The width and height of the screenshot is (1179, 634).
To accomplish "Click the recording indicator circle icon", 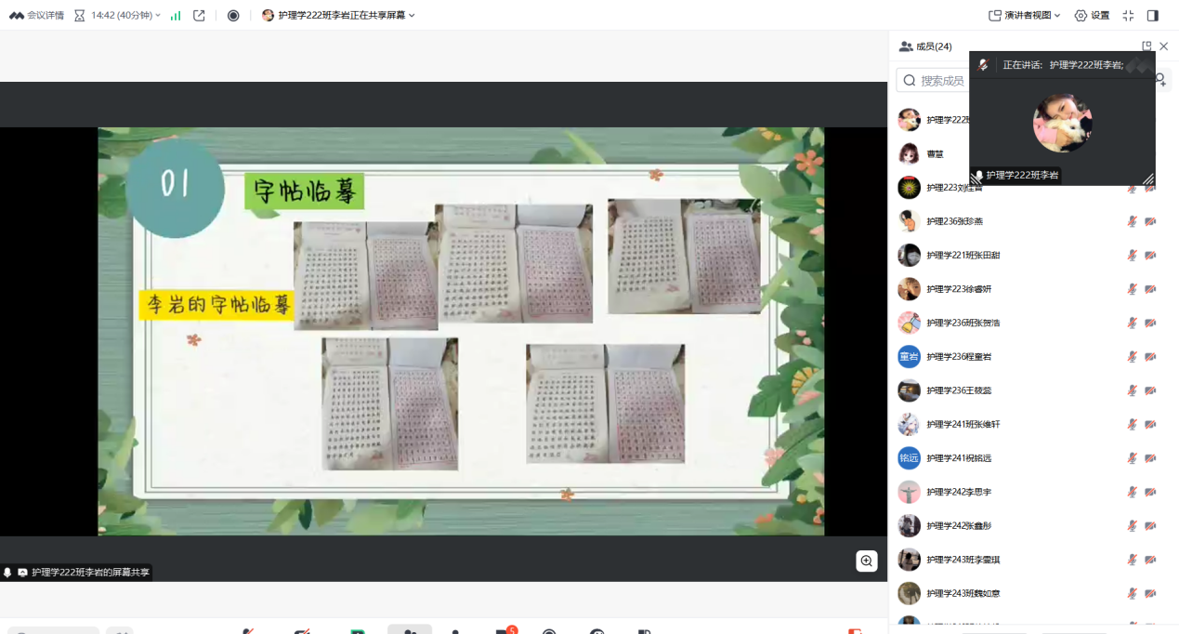I will pyautogui.click(x=233, y=15).
